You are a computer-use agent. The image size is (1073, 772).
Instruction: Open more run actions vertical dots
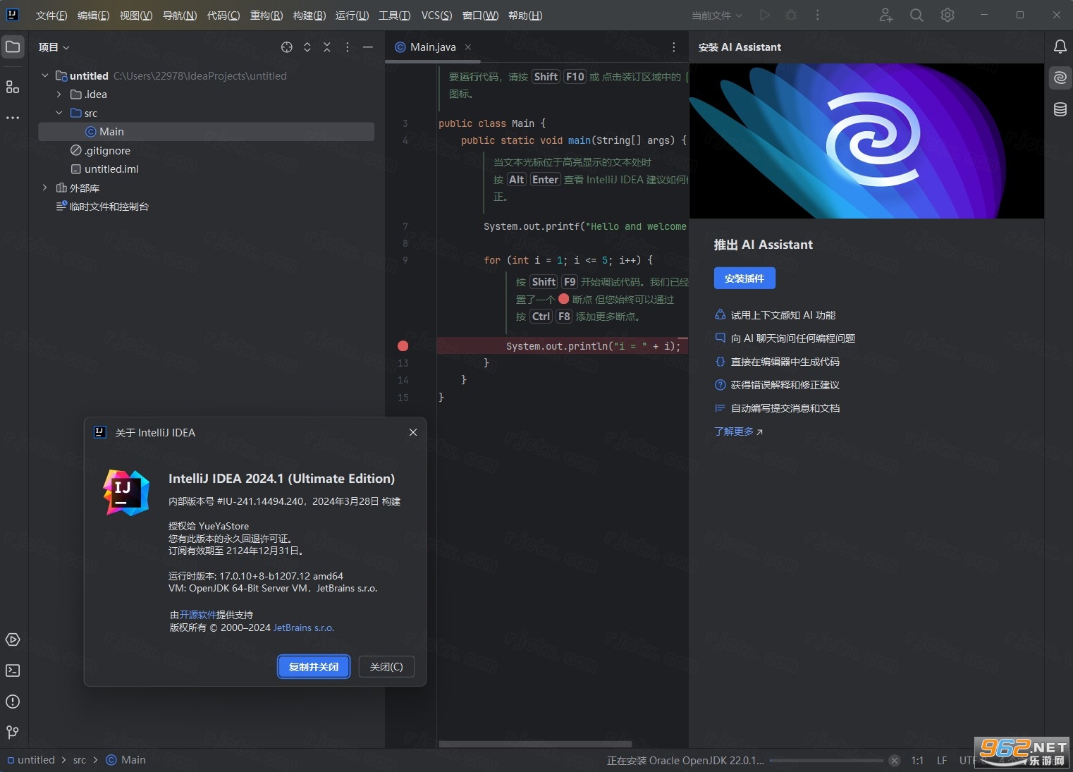pos(817,15)
